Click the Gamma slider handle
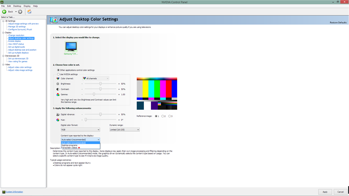This screenshot has height=196, width=349. pyautogui.click(x=94, y=94)
